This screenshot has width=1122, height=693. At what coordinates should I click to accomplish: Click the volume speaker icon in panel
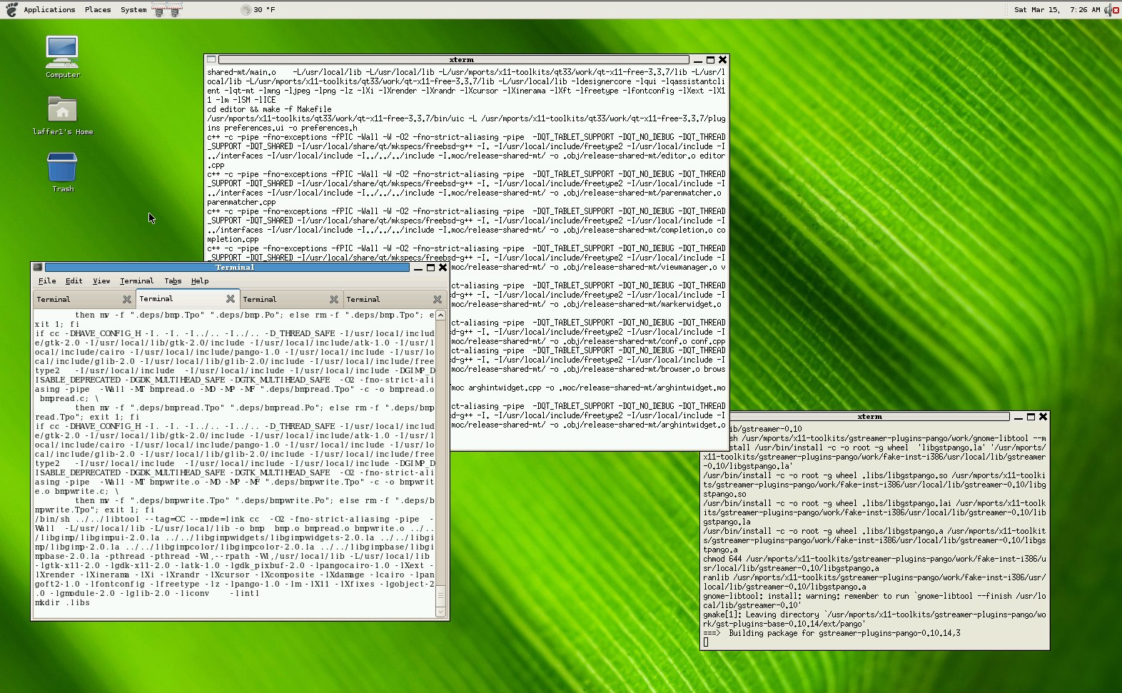pos(1108,9)
